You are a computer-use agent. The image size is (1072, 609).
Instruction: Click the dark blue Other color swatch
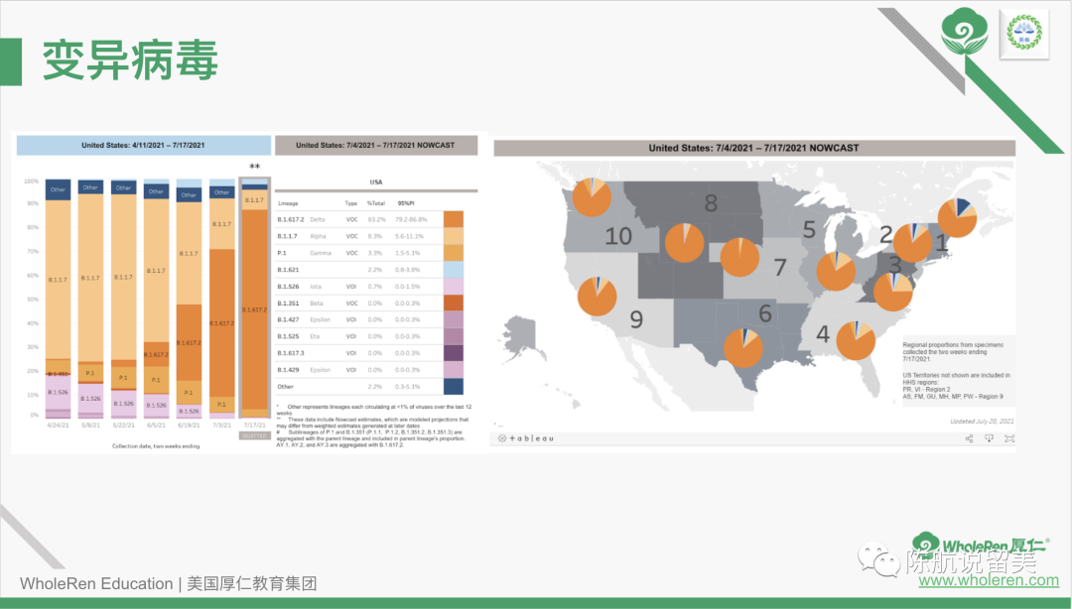[x=454, y=386]
